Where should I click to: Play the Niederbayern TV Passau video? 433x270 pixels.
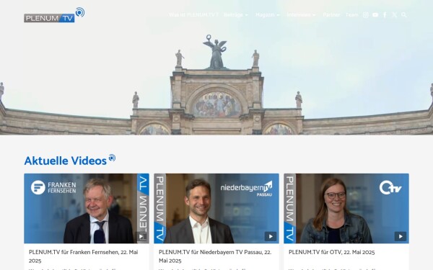[271, 236]
